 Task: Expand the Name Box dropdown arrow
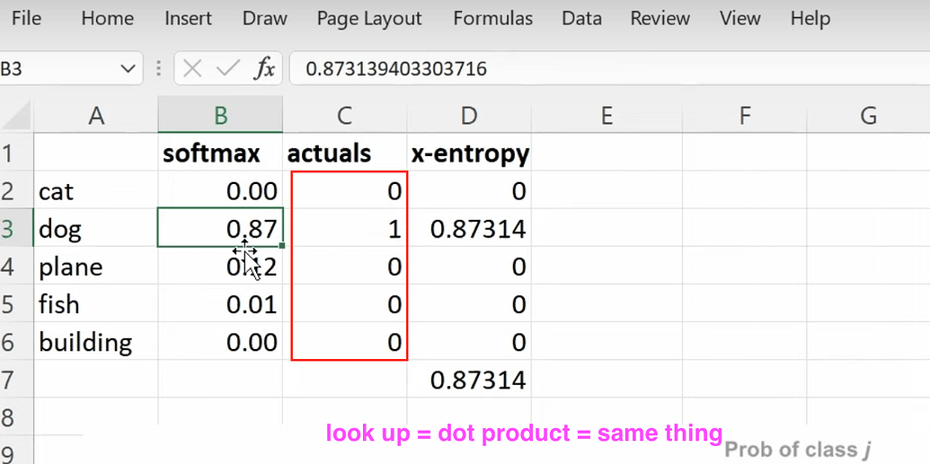(x=126, y=68)
